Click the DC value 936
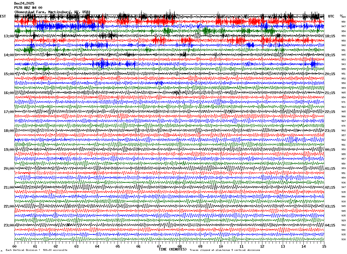347x254 pixels. (343, 183)
